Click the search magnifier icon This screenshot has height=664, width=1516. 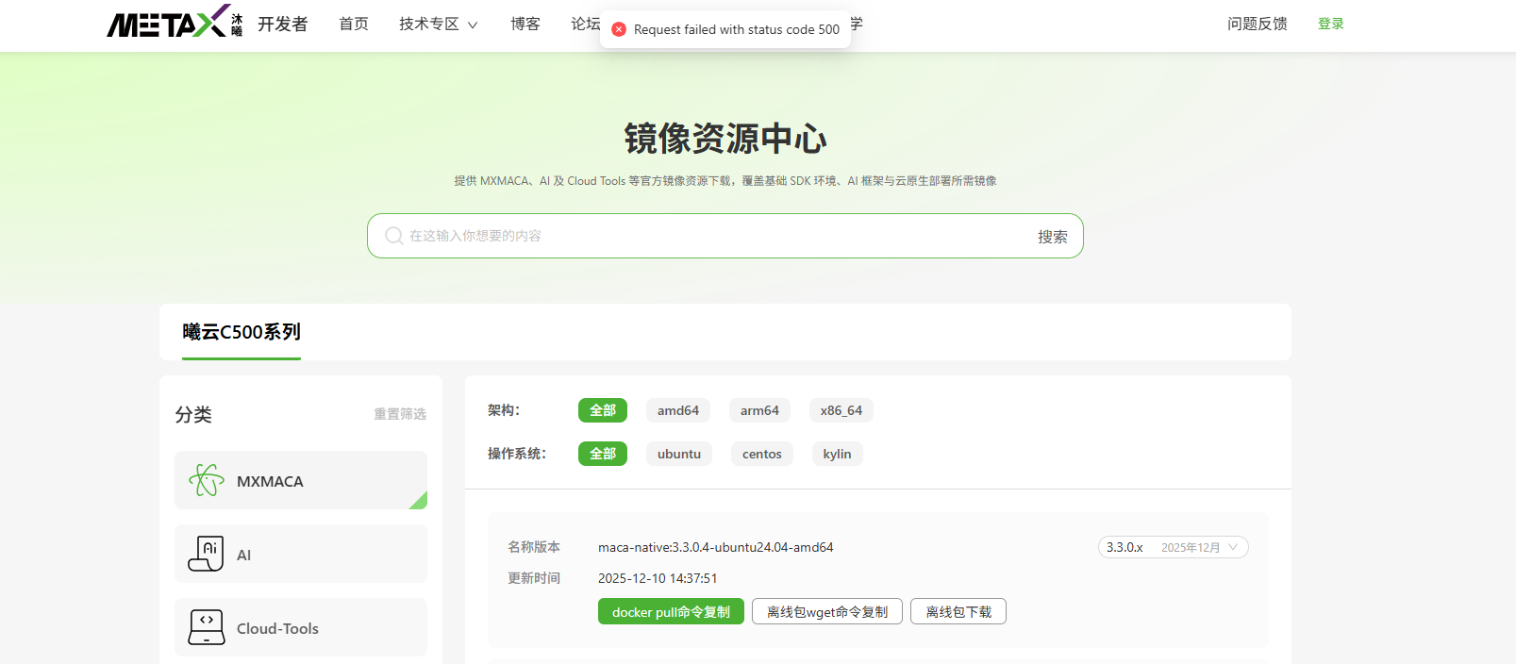point(394,236)
